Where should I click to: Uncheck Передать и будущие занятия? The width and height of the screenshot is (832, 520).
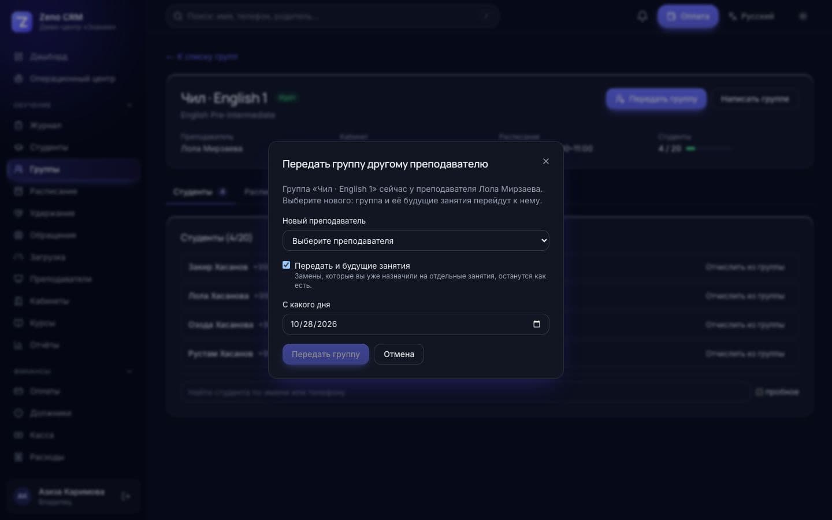[286, 265]
